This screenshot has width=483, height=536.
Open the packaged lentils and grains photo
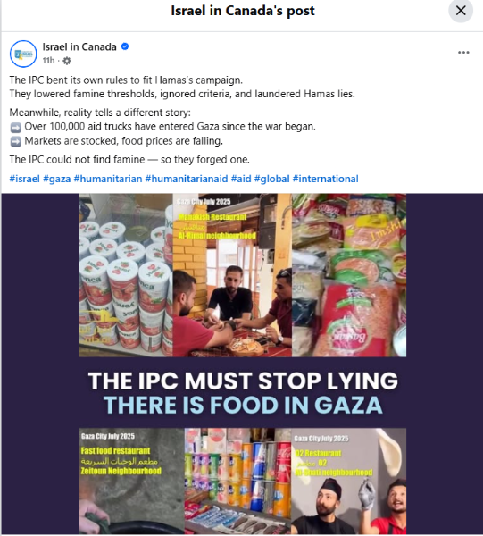(349, 275)
